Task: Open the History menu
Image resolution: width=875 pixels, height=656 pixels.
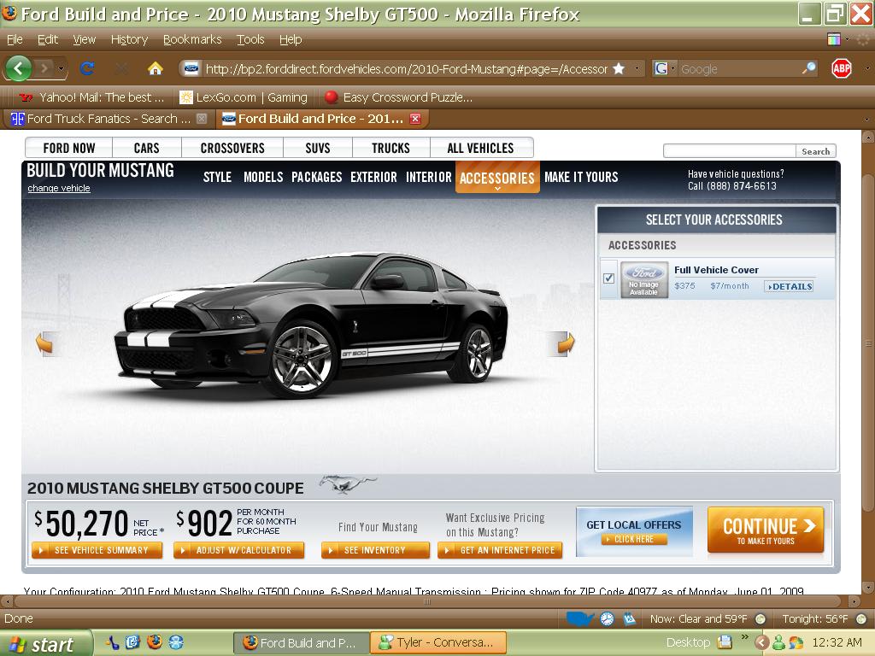Action: [129, 39]
